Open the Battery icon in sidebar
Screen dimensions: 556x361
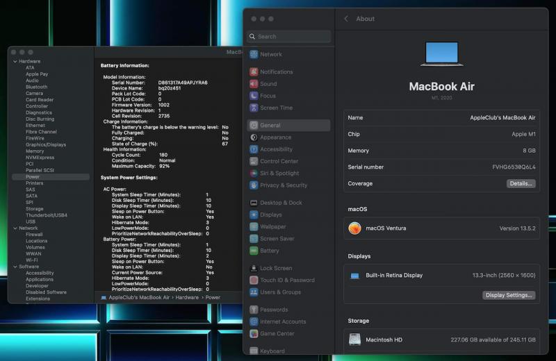click(254, 251)
